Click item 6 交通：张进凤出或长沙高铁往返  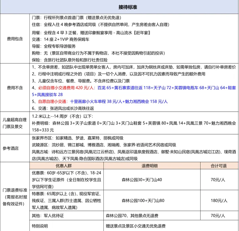point(63,108)
